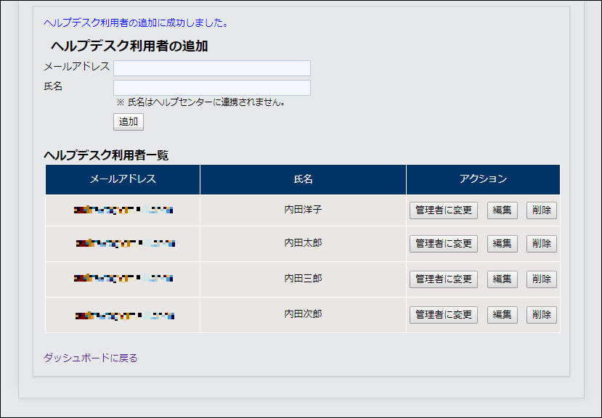602x418 pixels.
Task: Focus the 氏名 text field
Action: coord(211,88)
